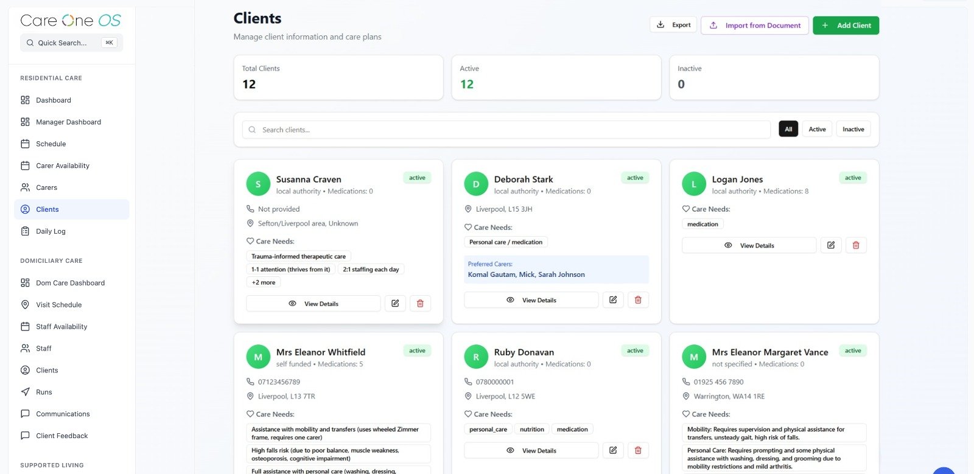Click Ruby Donavan 'nutrition' tag

[x=532, y=429]
